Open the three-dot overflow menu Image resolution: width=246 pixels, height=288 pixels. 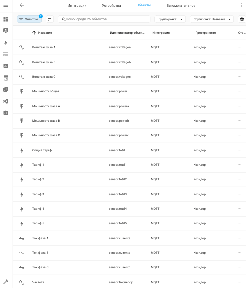(241, 5)
